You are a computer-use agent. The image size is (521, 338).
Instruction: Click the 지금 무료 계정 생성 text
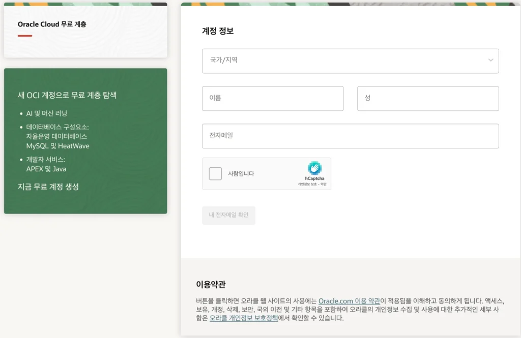48,187
